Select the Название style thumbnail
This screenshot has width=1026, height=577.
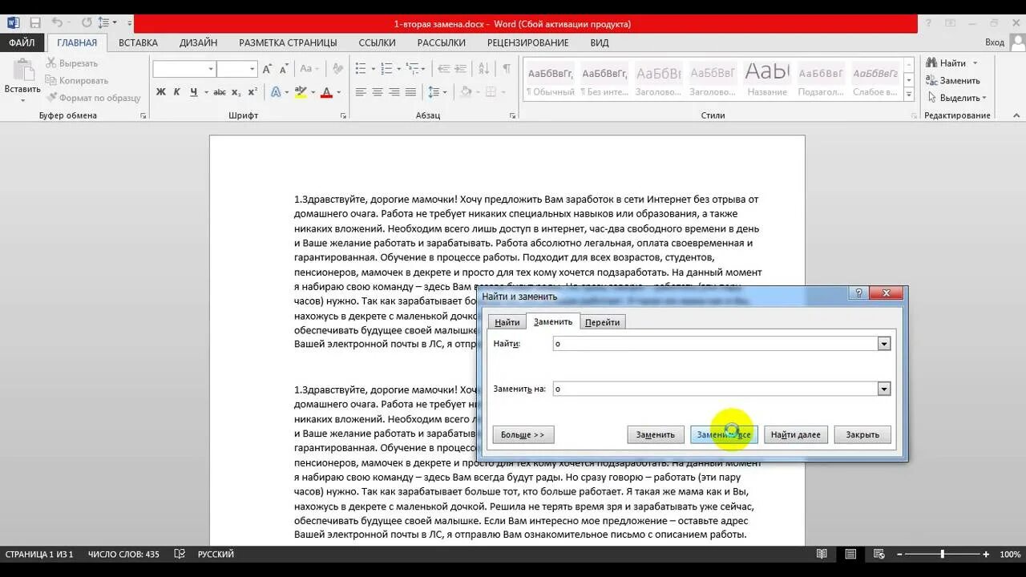[767, 81]
